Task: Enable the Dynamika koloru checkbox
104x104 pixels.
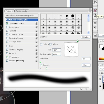Action: click(x=7, y=38)
